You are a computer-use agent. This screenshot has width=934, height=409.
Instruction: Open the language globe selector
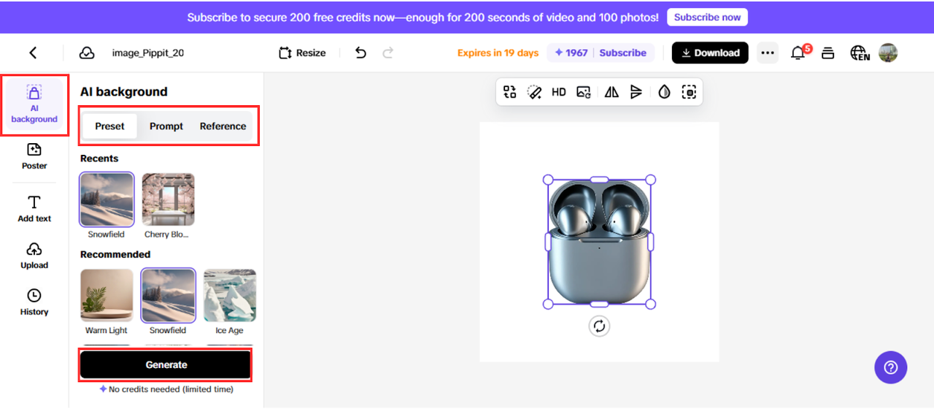pos(860,53)
